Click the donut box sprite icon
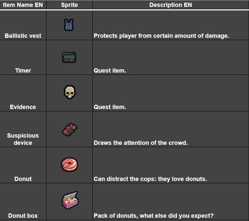Image resolution: width=249 pixels, height=221 pixels. [70, 201]
